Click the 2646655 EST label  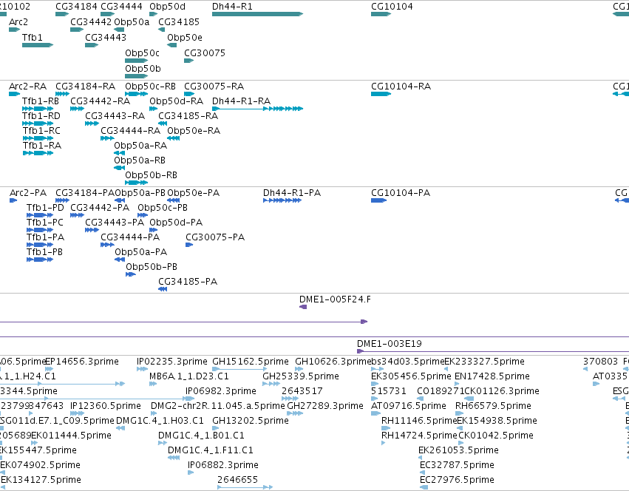[x=237, y=480]
